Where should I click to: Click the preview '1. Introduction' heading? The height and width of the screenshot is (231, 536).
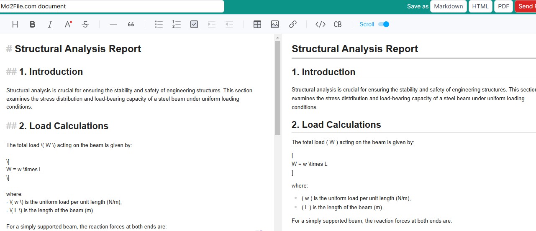coord(323,72)
